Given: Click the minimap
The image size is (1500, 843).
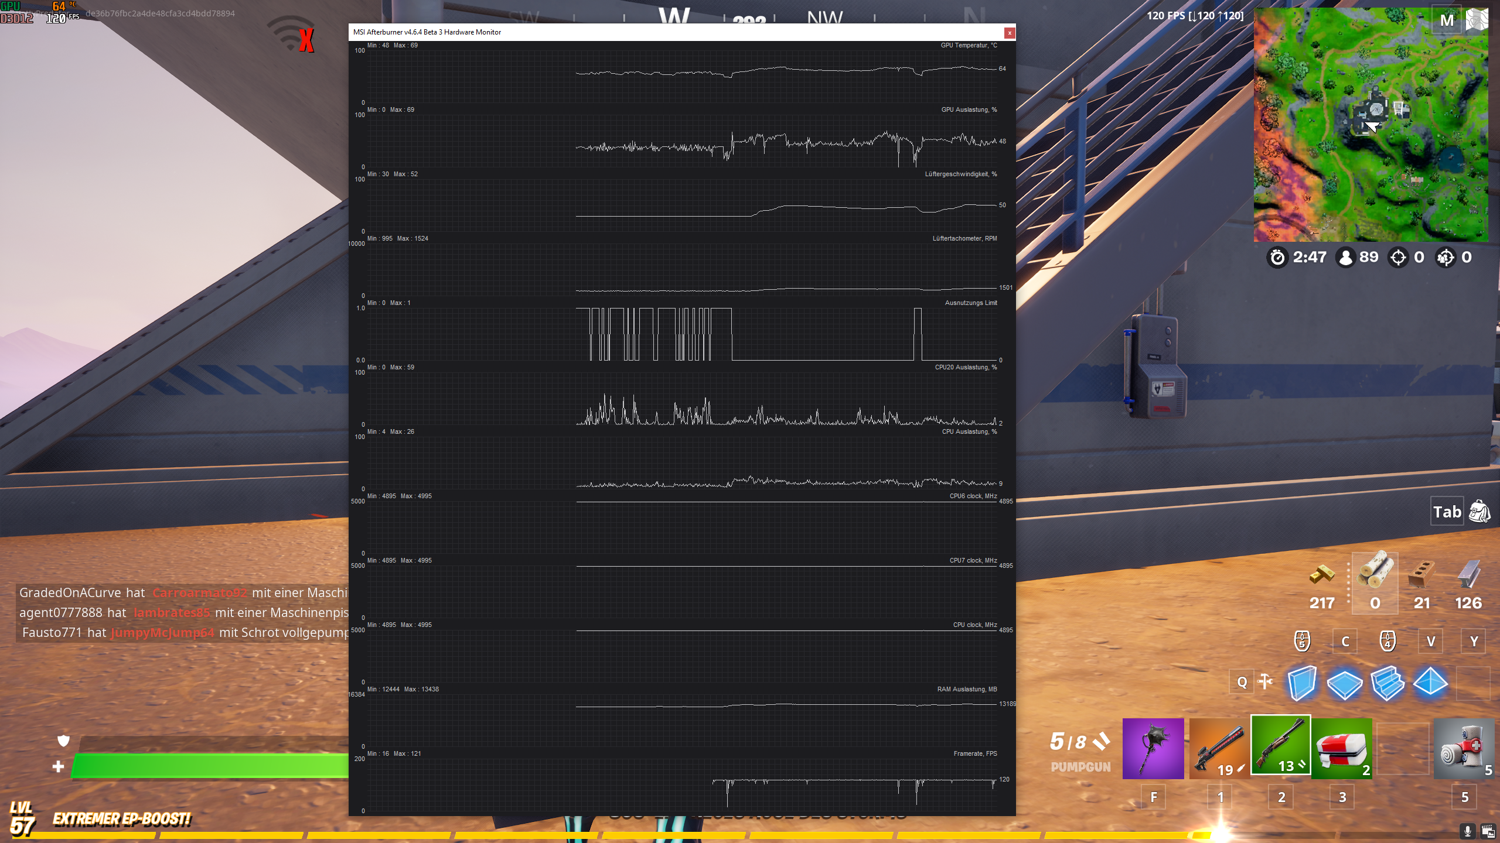Looking at the screenshot, I should (x=1370, y=124).
